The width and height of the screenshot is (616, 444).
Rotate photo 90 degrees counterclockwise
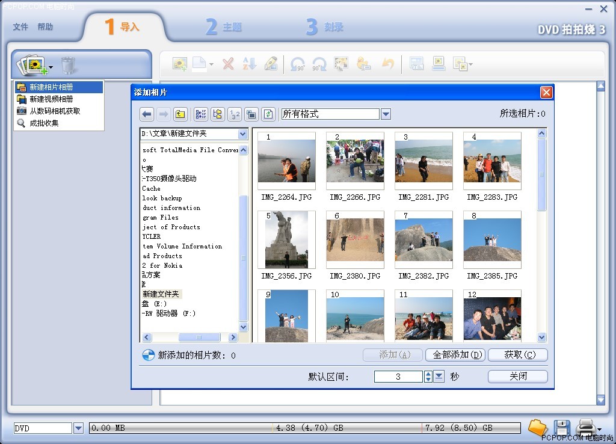point(297,64)
